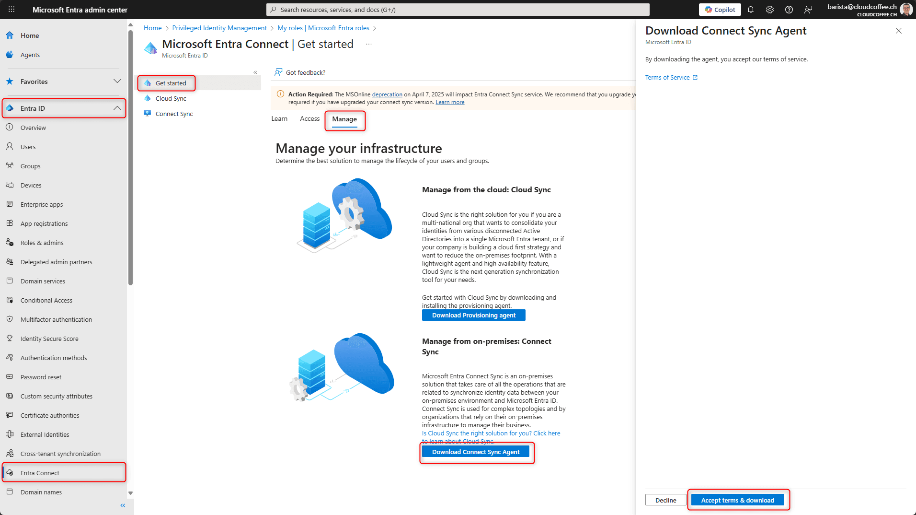Collapse the left navigation sidebar
Viewport: 916px width, 515px height.
(123, 505)
